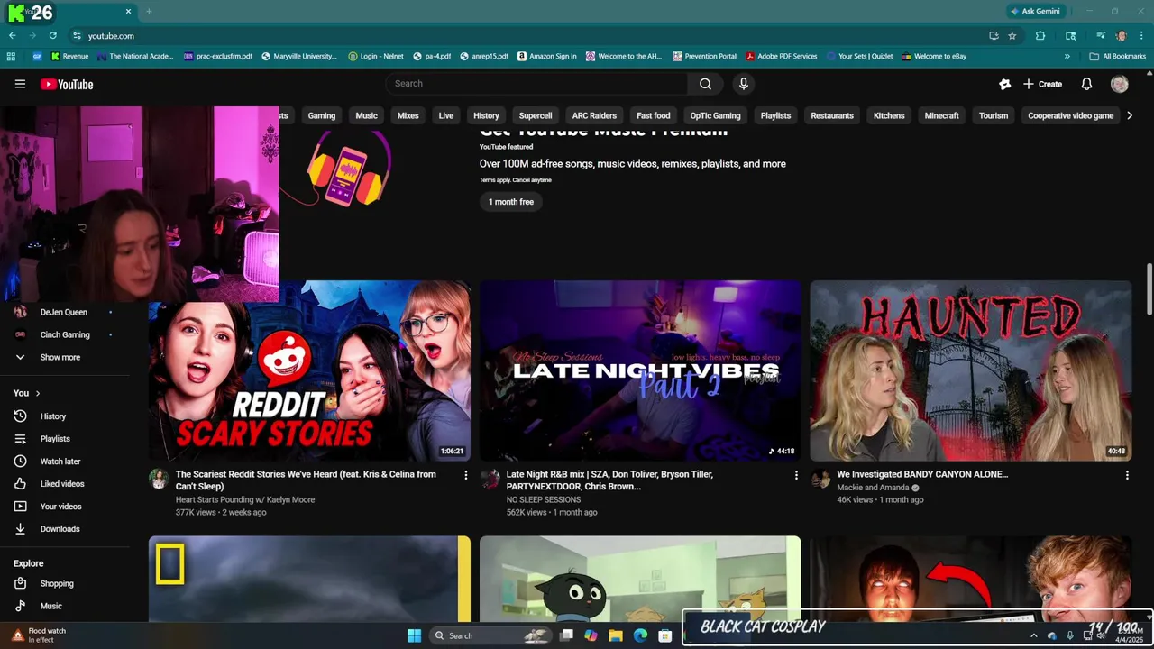This screenshot has width=1154, height=649.
Task: Open Heart Starts Pounding channel link
Action: [x=245, y=499]
